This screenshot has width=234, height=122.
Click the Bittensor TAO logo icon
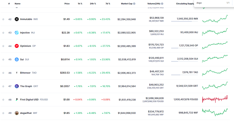[17, 73]
